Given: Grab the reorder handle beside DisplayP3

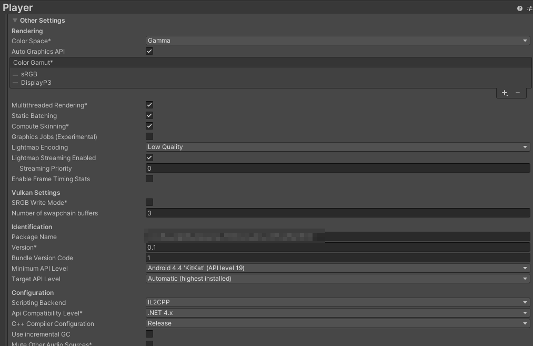Looking at the screenshot, I should tap(15, 82).
